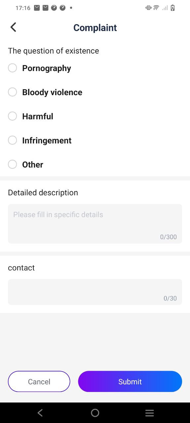Tap the Android home circle icon
The width and height of the screenshot is (190, 423).
tap(95, 413)
